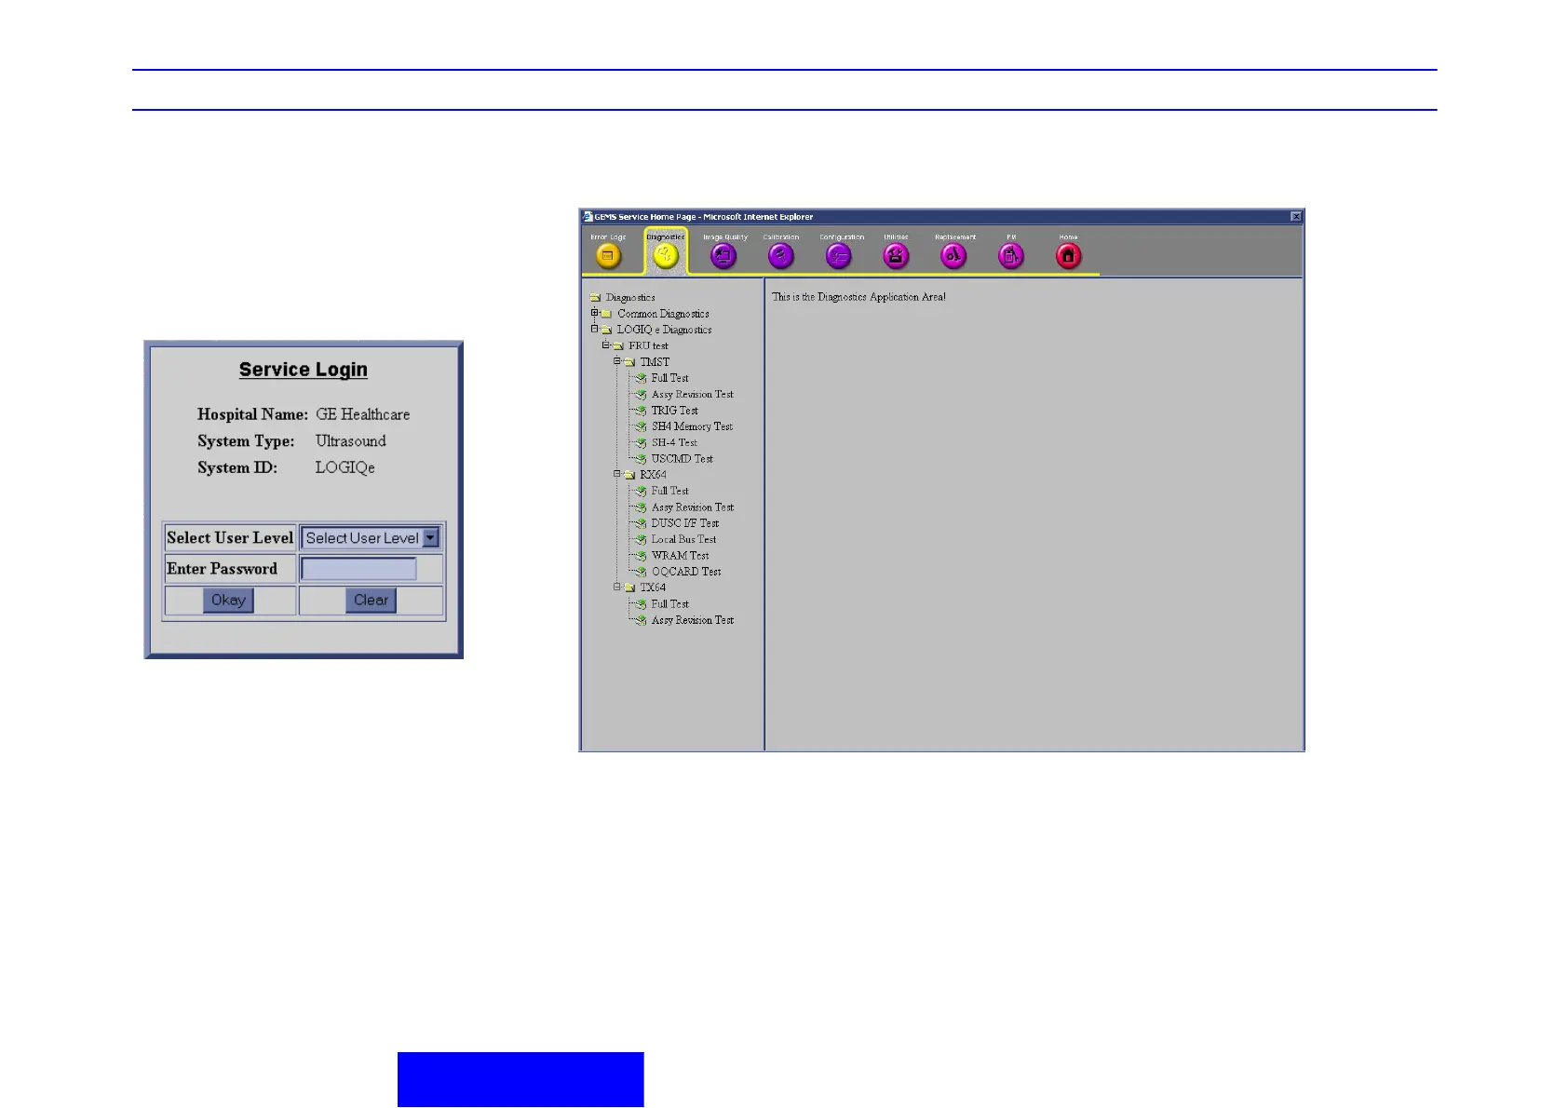Click the DUSC I/F Test leaf icon
This screenshot has width=1568, height=1108.
(x=641, y=524)
